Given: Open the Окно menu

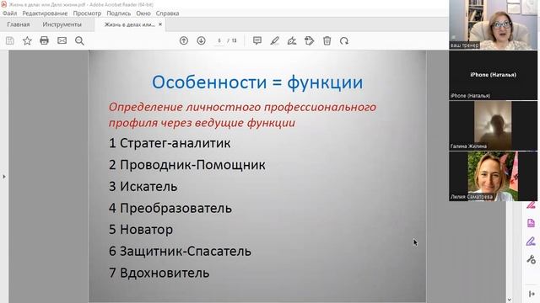Looking at the screenshot, I should [143, 13].
